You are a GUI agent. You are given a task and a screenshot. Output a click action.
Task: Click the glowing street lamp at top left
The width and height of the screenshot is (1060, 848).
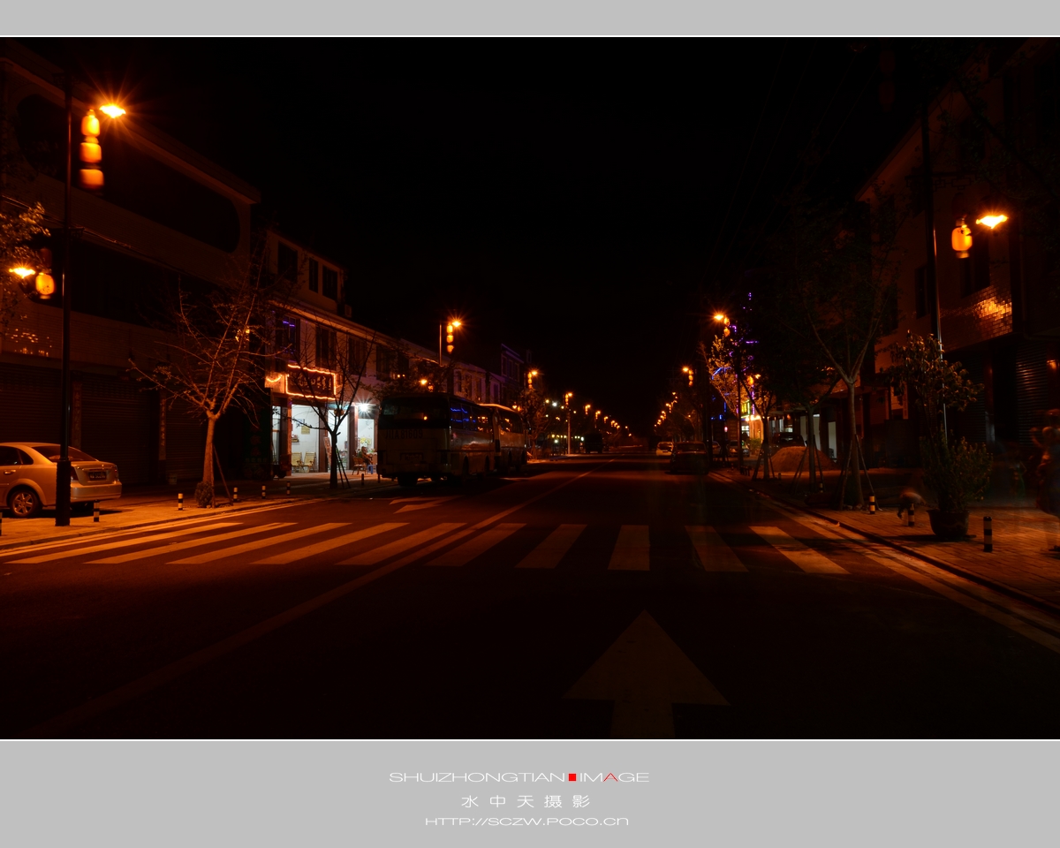(111, 110)
